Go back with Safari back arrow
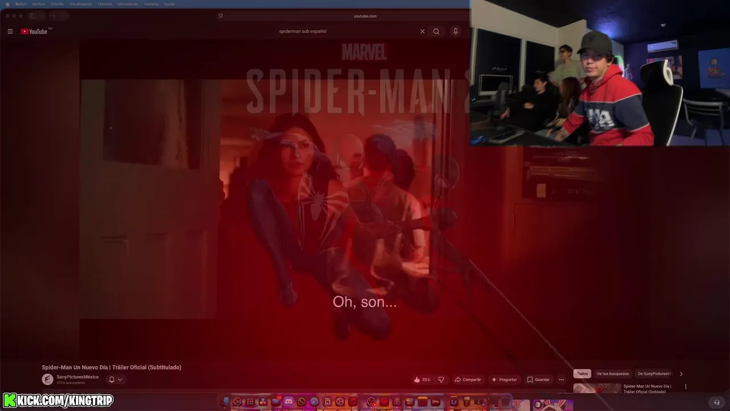730x411 pixels. pyautogui.click(x=54, y=16)
